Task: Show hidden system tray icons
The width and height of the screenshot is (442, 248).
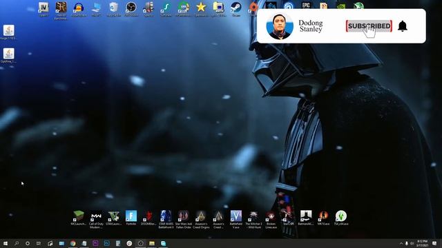Action: pos(401,243)
